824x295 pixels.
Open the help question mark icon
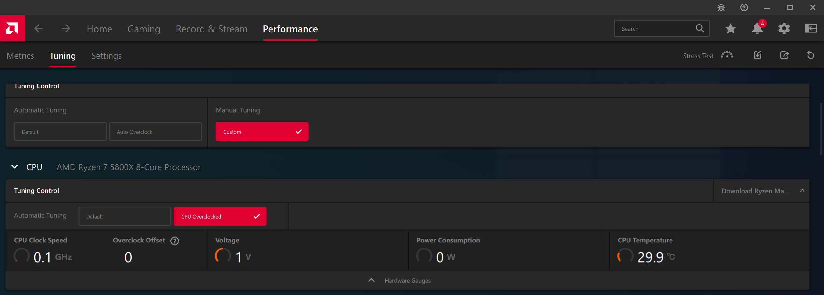coord(744,7)
